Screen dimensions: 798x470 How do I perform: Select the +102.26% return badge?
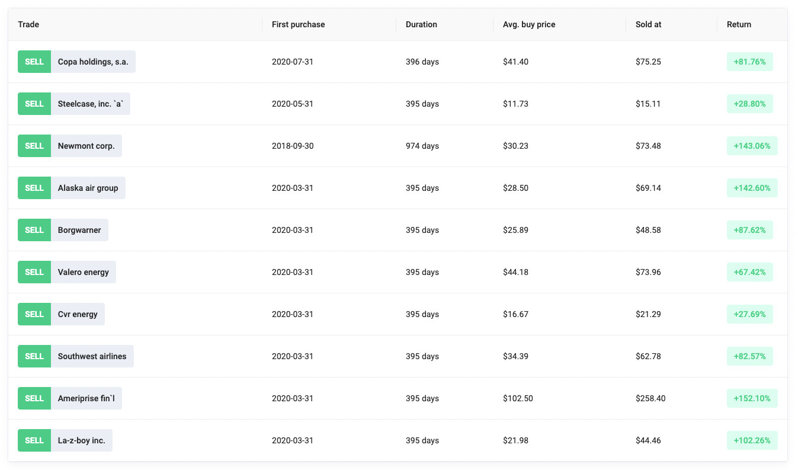pos(752,440)
